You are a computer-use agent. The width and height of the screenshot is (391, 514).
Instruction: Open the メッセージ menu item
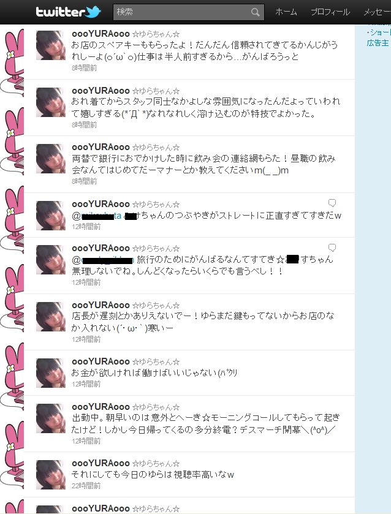point(377,12)
